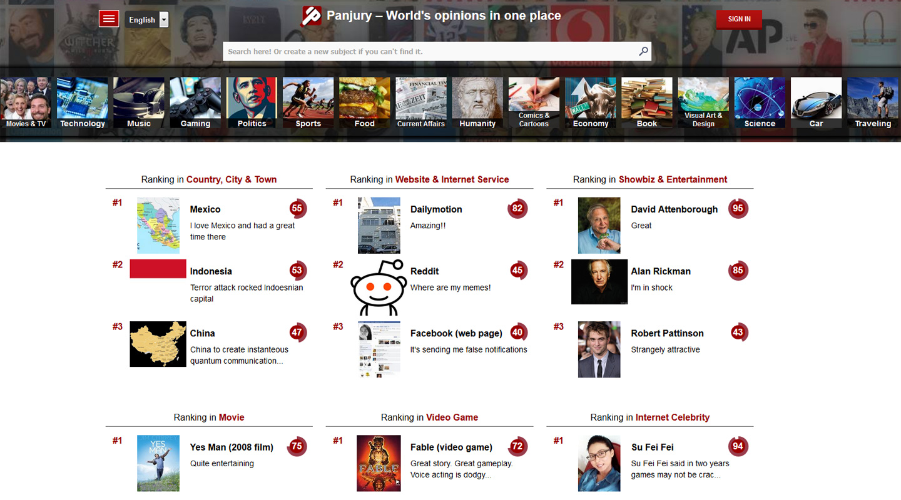Open the English language dropdown
The image size is (901, 500).
146,19
